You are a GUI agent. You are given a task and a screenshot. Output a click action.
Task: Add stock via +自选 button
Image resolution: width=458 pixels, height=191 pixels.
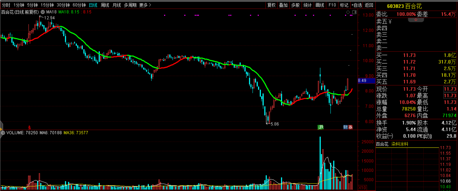356,5
